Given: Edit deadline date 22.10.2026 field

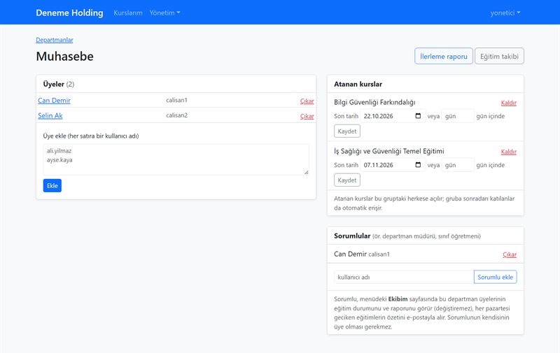Looking at the screenshot, I should [x=393, y=116].
